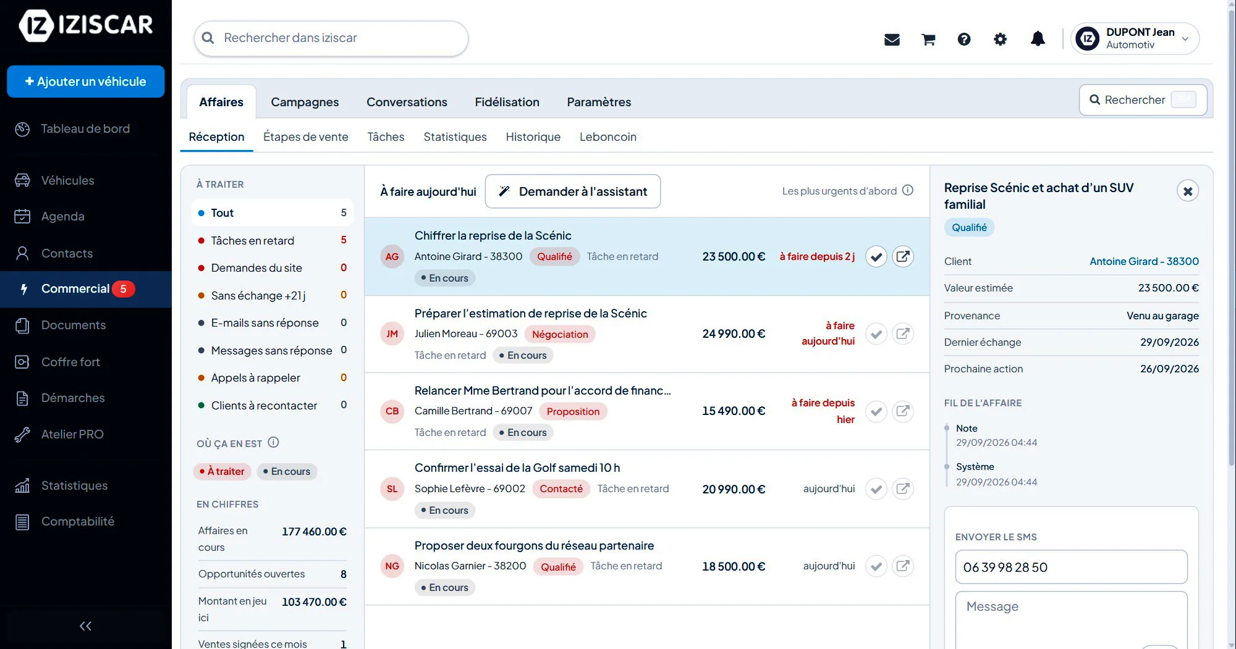Image resolution: width=1236 pixels, height=649 pixels.
Task: Click info icon next to Où ça en est
Action: coord(273,443)
